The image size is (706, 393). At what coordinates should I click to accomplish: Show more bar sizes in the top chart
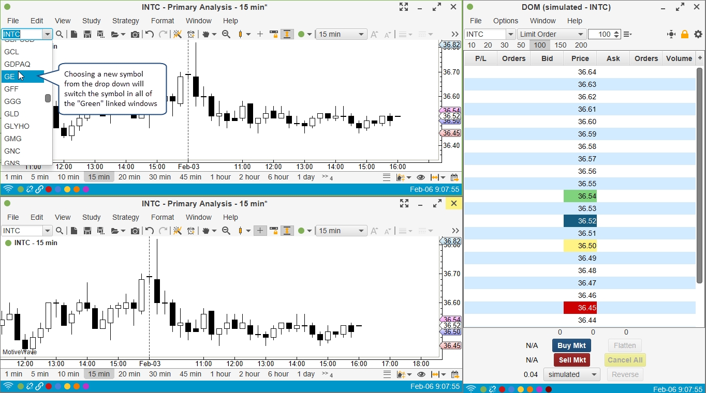click(327, 177)
